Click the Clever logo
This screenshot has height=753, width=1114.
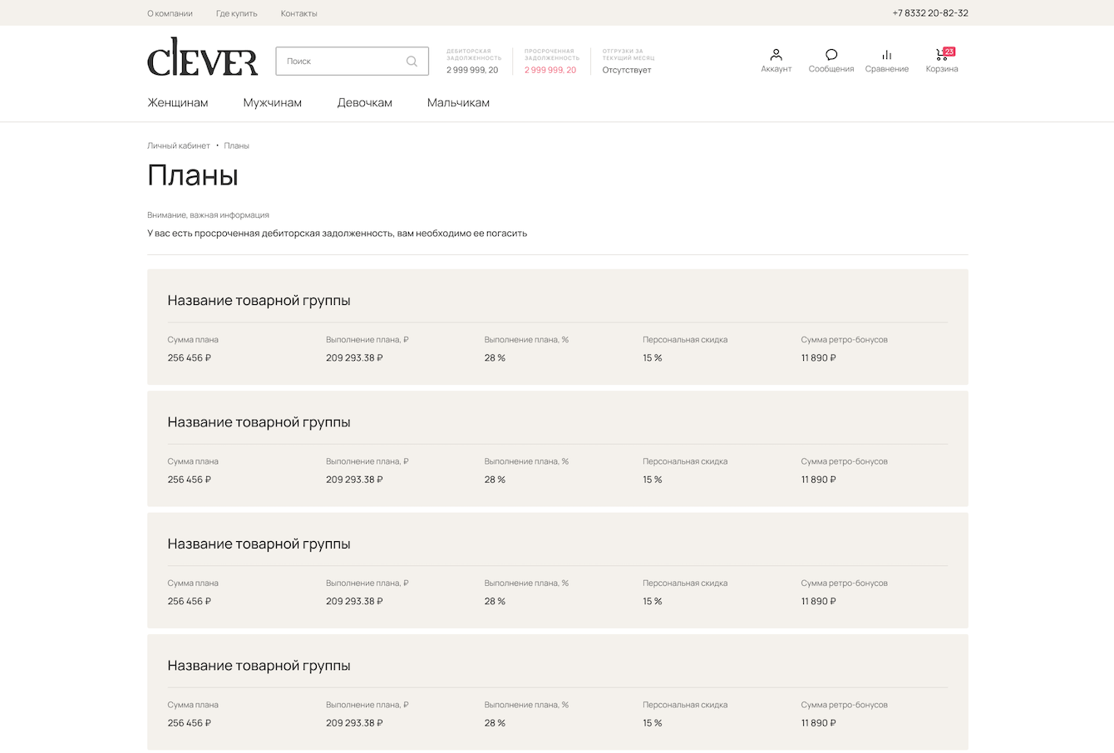[202, 57]
